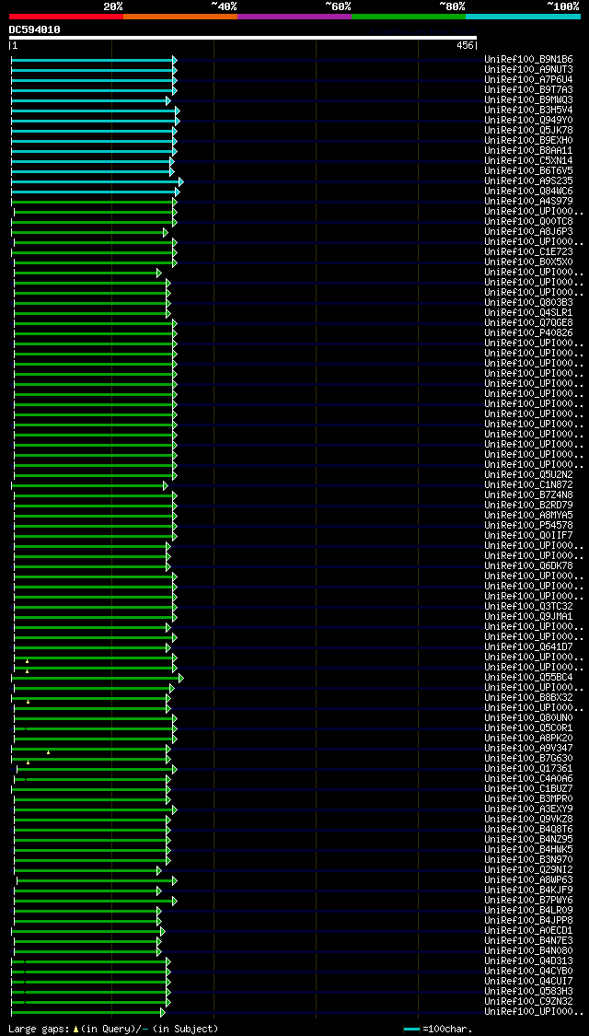Screen dimensions: 589x1036
Task: Select the UniRef100_C4A0A6 label
Action: (x=528, y=779)
